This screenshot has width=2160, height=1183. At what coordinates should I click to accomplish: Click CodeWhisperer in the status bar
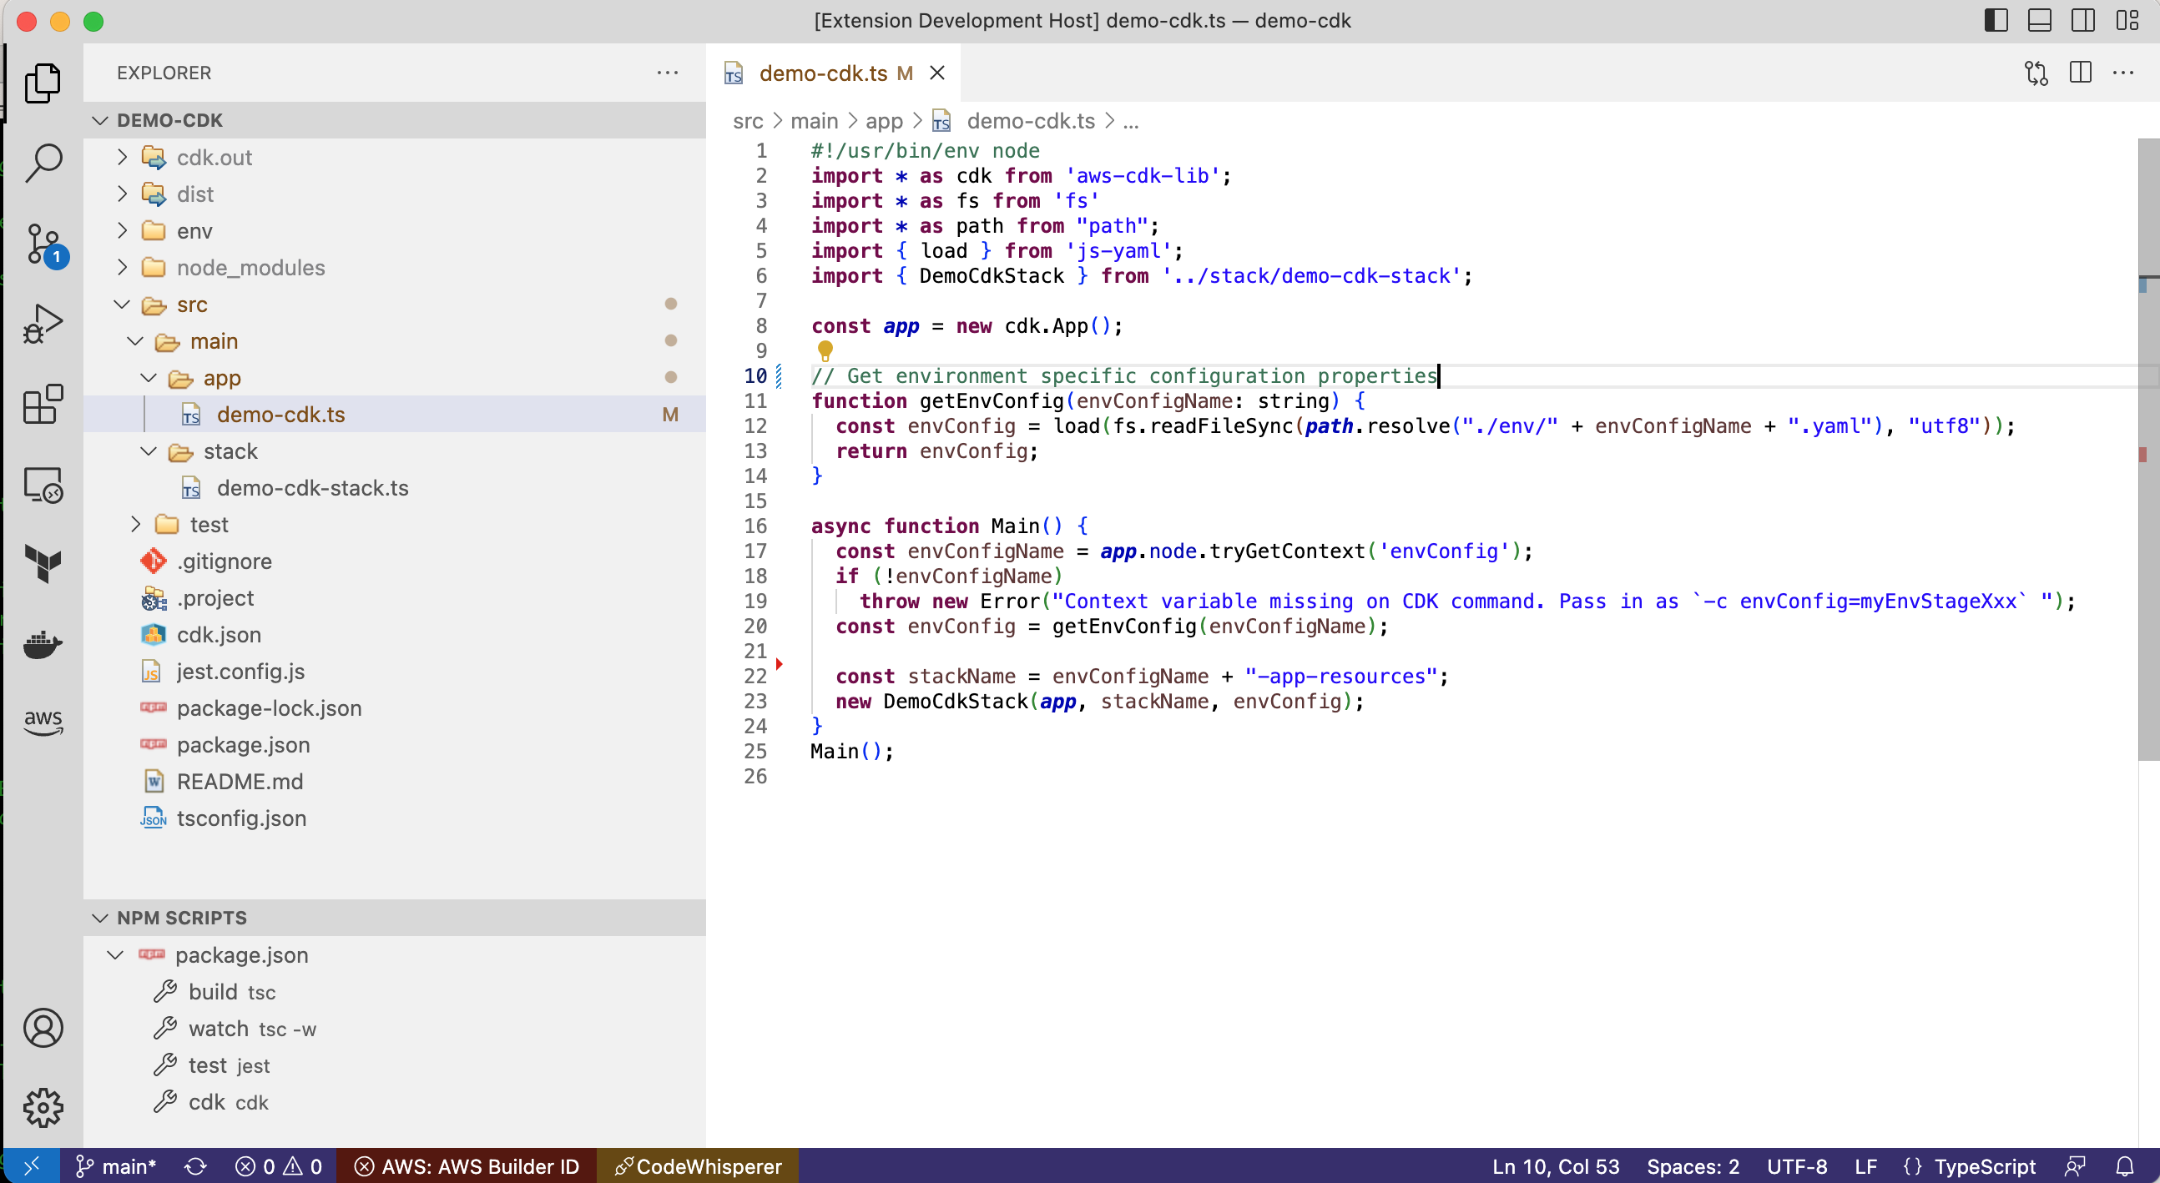click(x=698, y=1166)
